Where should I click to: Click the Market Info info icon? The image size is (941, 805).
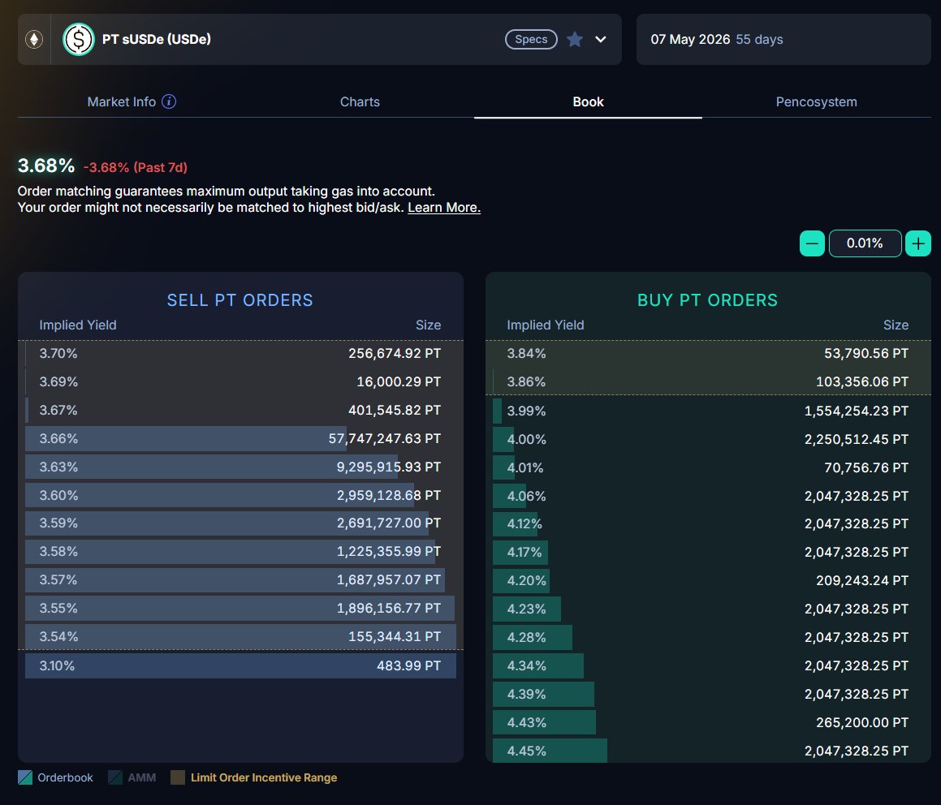(169, 101)
